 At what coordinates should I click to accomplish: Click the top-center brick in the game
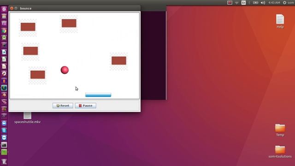click(x=69, y=23)
